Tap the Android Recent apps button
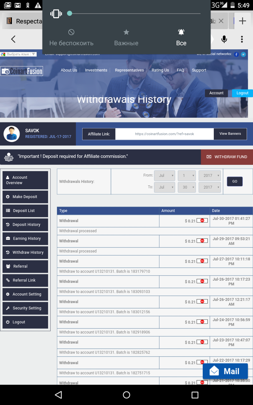Screen dimensions: 253x405 [195, 395]
